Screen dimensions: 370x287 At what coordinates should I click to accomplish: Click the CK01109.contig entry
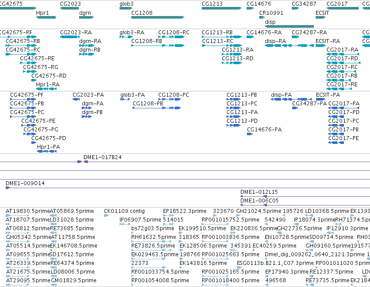(124, 211)
